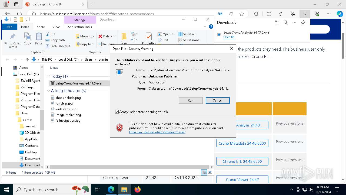Open the Application Tools tab

(80, 27)
